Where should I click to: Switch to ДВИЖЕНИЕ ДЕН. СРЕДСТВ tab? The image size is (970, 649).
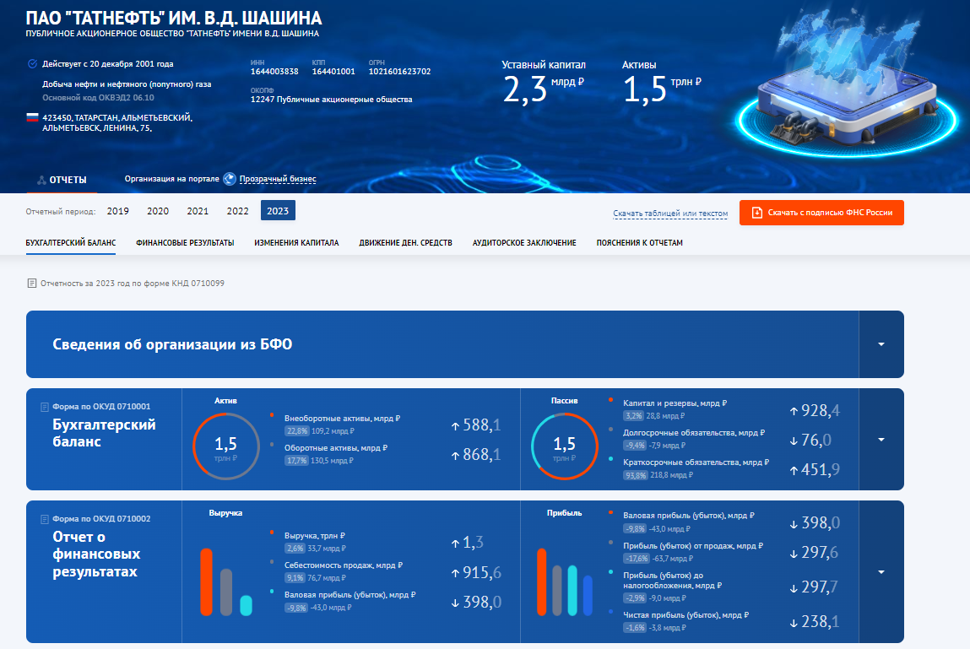(406, 243)
